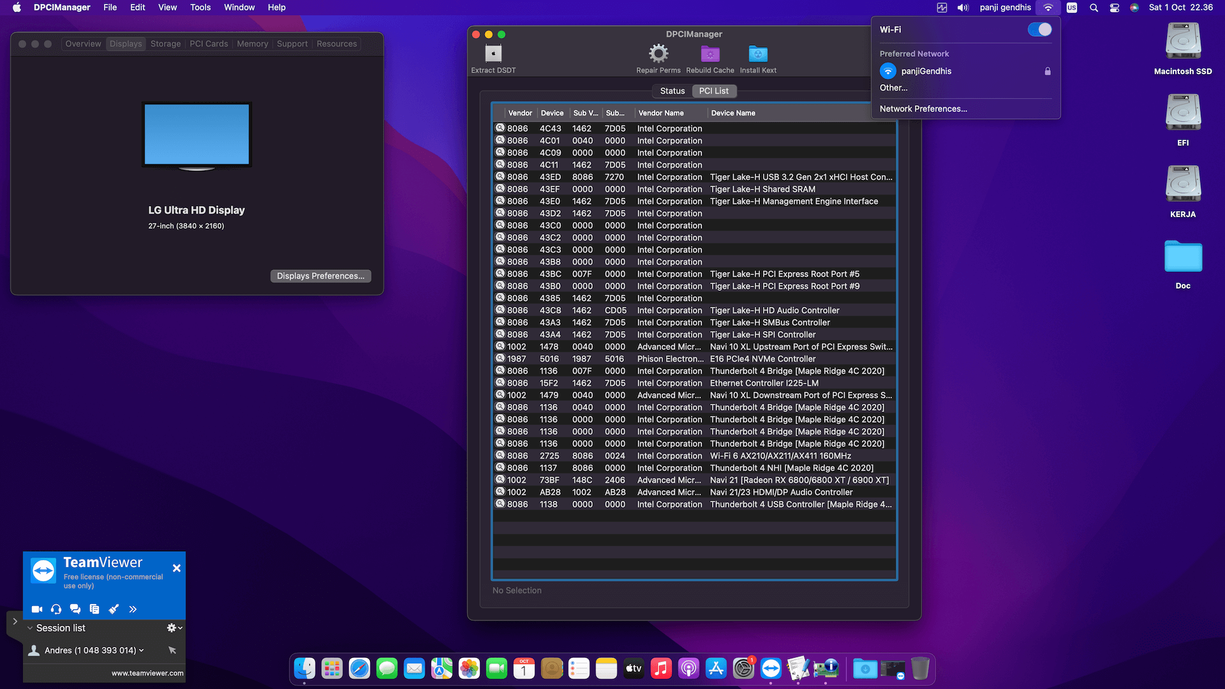Image resolution: width=1225 pixels, height=689 pixels.
Task: Select the Thunderbolt 4 NHI row
Action: (x=695, y=468)
